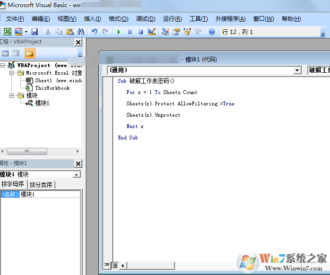The height and width of the screenshot is (275, 330).
Task: Save the project with the floppy disk icon
Action: 35,32
